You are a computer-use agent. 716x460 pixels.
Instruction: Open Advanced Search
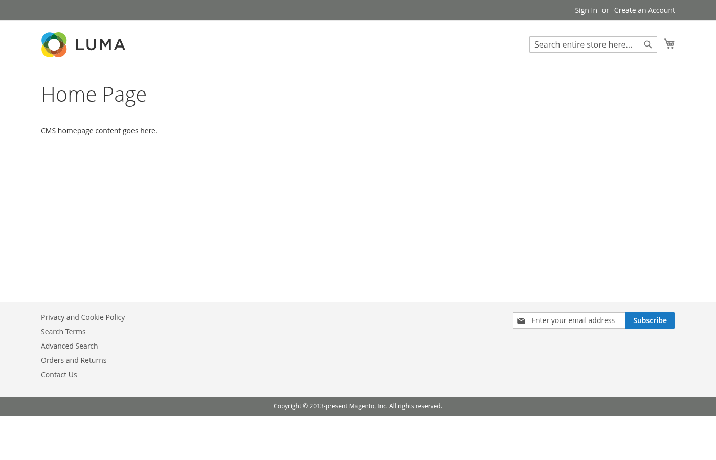pos(70,346)
